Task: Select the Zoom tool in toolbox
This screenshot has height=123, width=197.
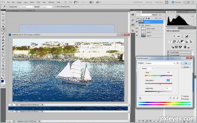Action: coord(3,75)
